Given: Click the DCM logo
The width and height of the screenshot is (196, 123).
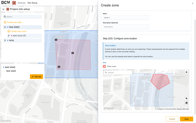Looking at the screenshot, I should pyautogui.click(x=6, y=3).
